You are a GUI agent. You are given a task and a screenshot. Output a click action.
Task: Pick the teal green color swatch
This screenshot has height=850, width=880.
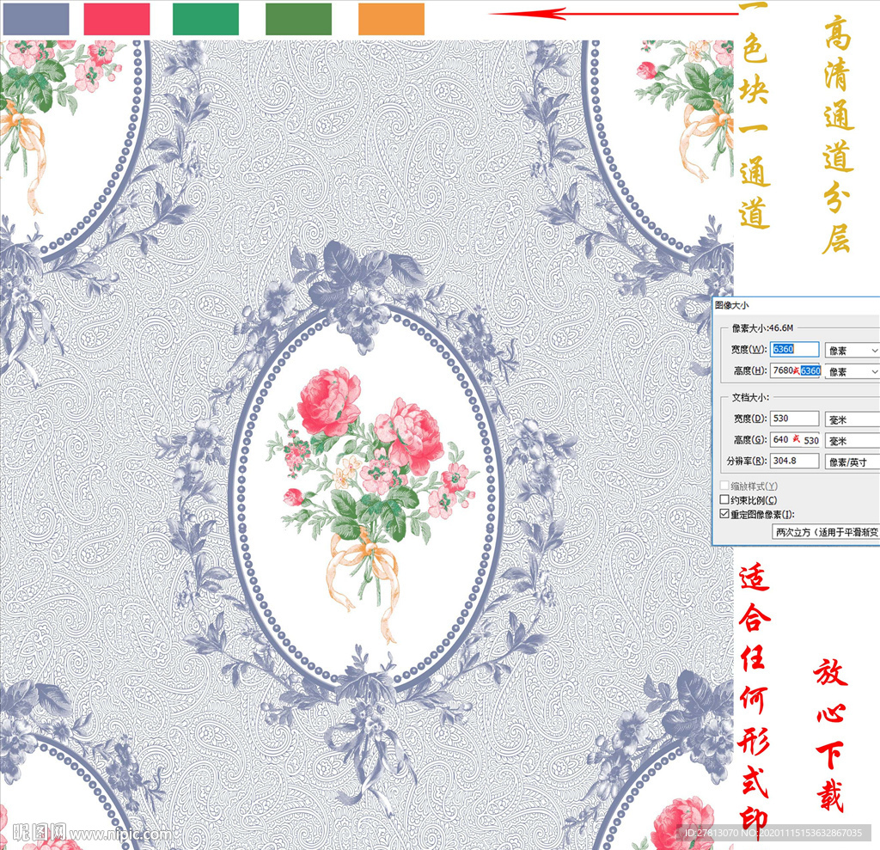(205, 19)
